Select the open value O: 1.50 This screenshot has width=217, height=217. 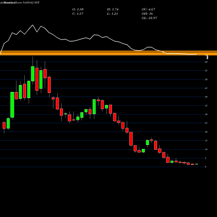coord(78,10)
